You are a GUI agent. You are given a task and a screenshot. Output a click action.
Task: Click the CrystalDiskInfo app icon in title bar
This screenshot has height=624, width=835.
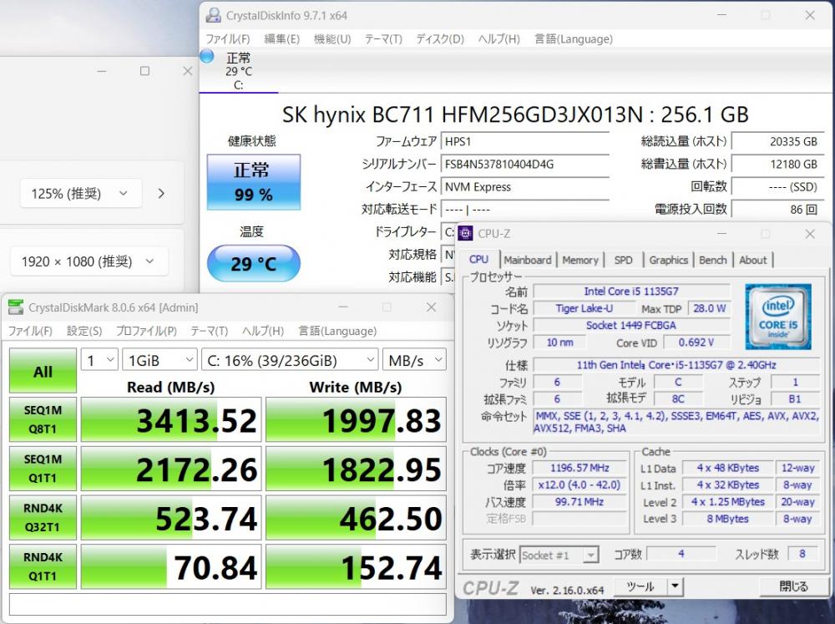click(x=214, y=15)
